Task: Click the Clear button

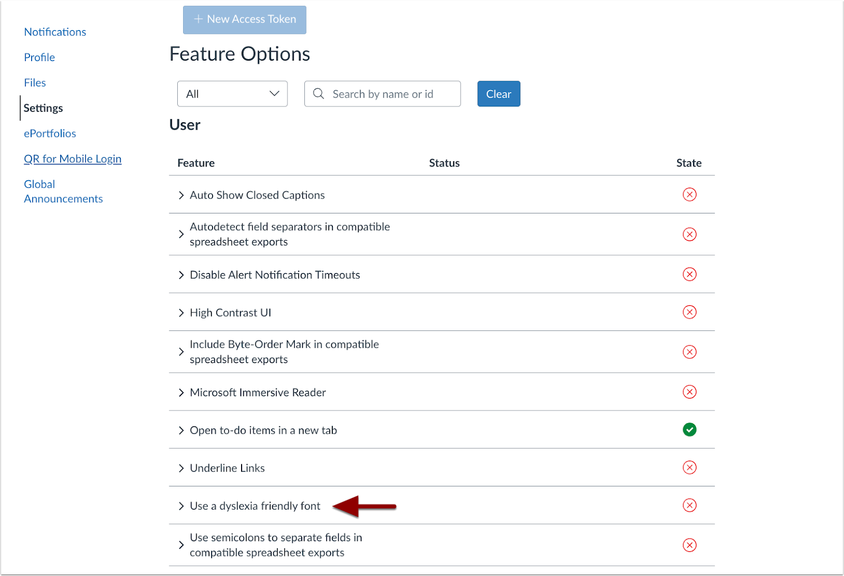Action: (498, 94)
